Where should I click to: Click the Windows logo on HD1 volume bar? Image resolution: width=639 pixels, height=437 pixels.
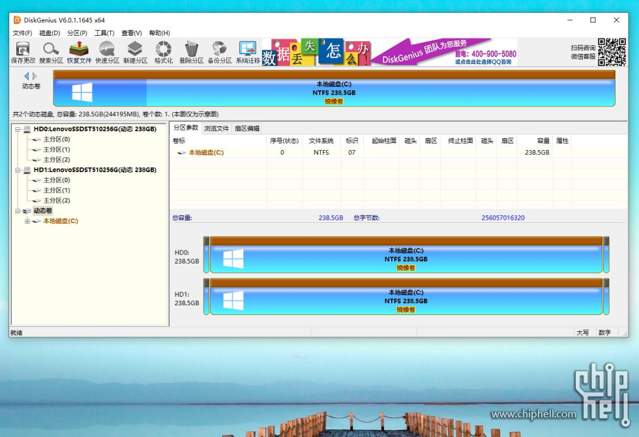pos(233,301)
